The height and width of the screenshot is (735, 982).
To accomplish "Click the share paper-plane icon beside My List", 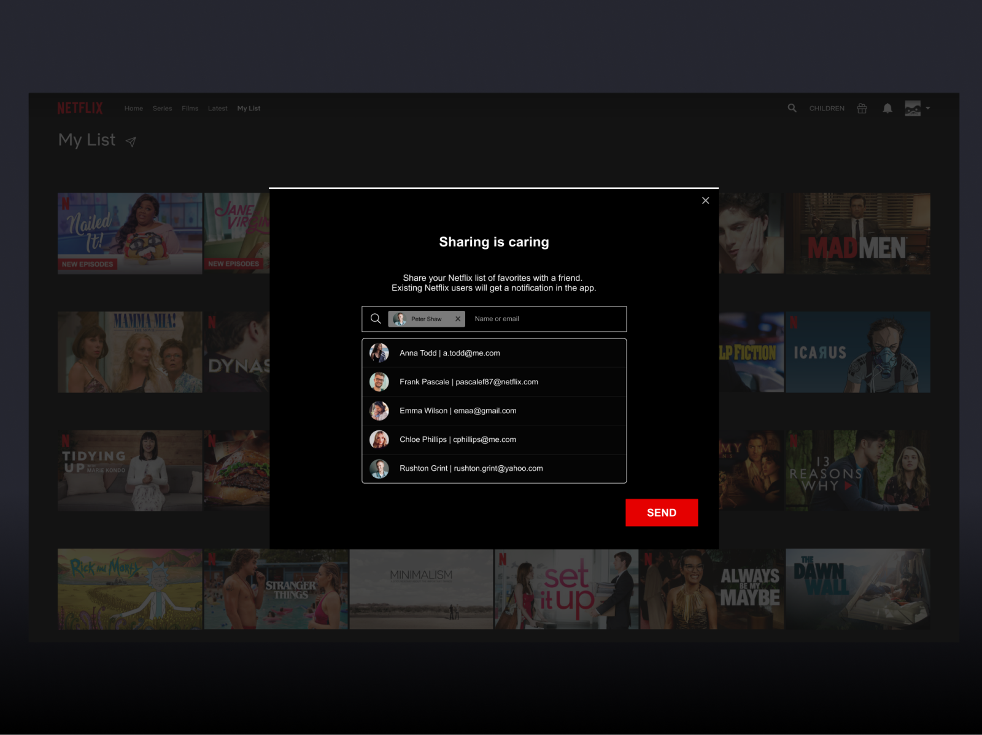I will [x=131, y=142].
